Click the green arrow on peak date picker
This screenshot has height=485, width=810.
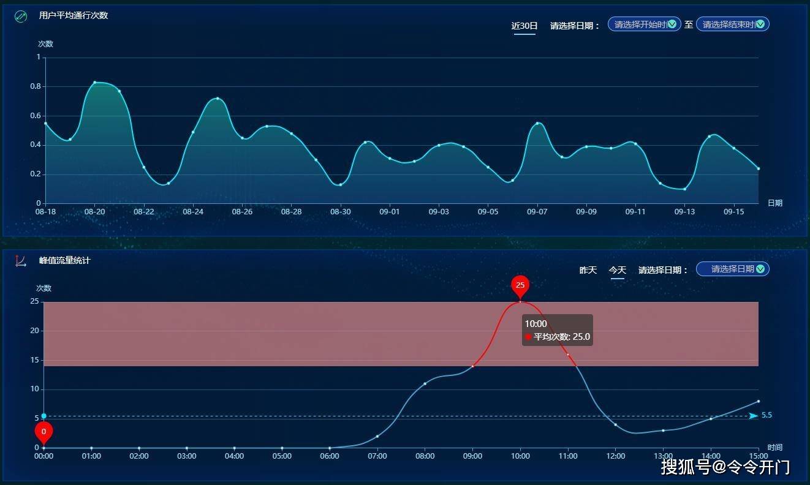tap(760, 269)
